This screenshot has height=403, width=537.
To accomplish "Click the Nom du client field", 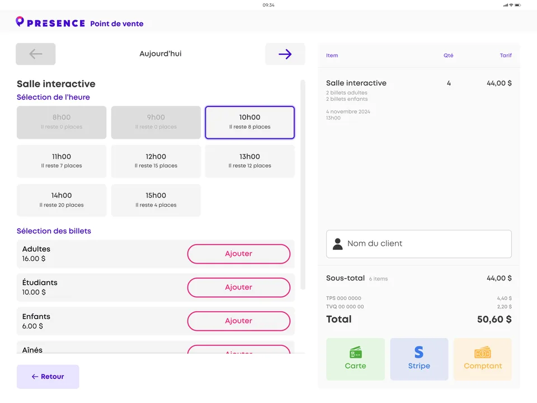I will tap(419, 244).
